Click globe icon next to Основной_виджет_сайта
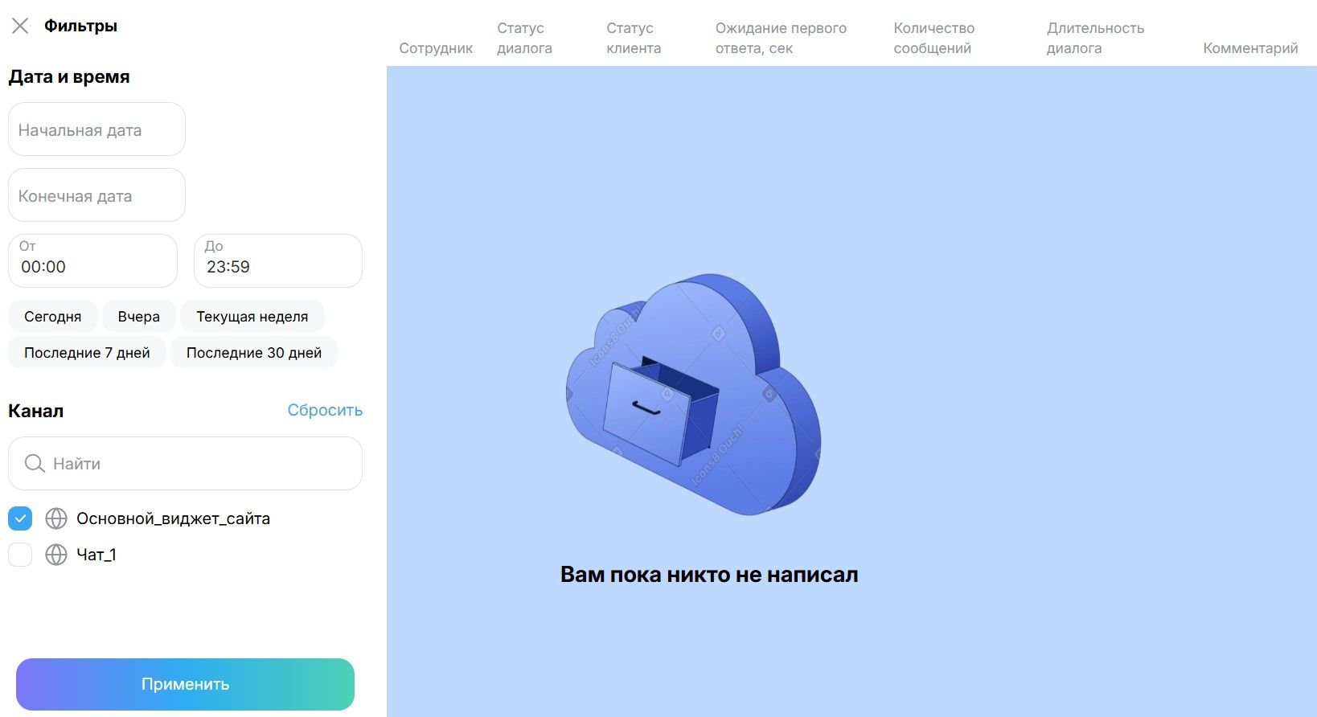The width and height of the screenshot is (1317, 717). coord(56,518)
